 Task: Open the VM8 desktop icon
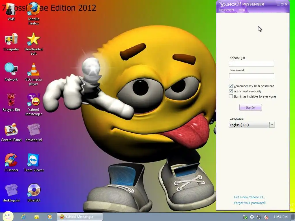[x=11, y=11]
